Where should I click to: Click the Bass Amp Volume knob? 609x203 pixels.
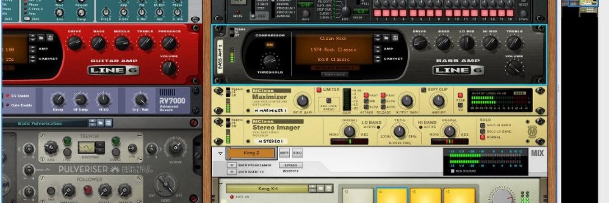click(x=514, y=68)
